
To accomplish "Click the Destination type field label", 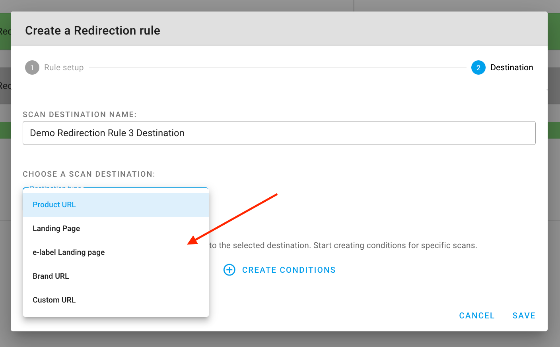I will coord(56,187).
